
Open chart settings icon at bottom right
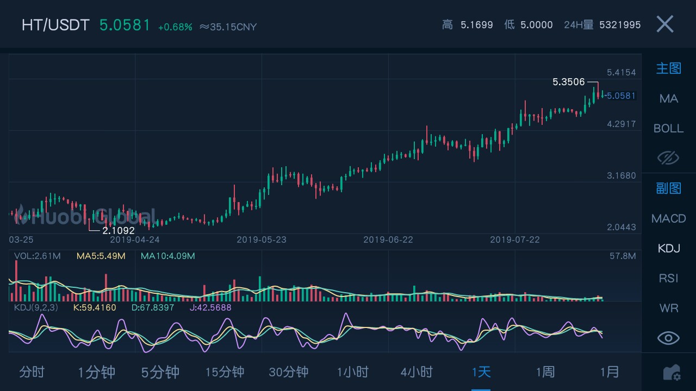671,373
